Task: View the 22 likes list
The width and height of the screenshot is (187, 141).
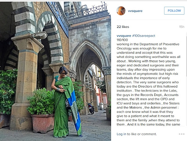Action: pyautogui.click(x=123, y=27)
